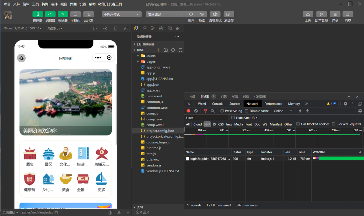This screenshot has width=364, height=216.
Task: Switch to the Console tab
Action: click(x=218, y=104)
